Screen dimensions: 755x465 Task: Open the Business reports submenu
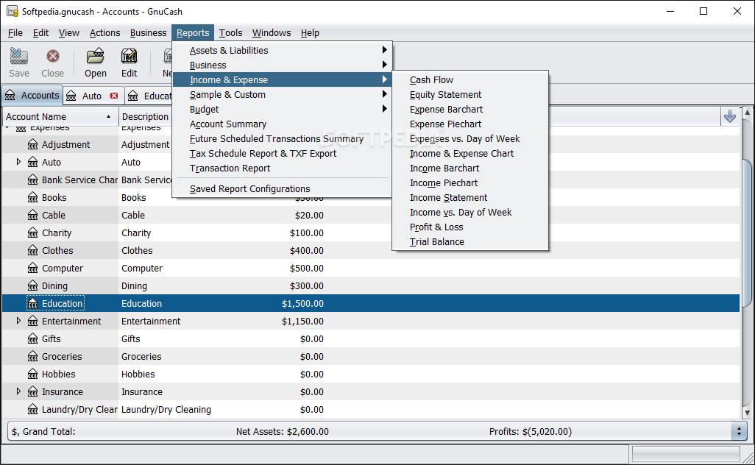point(282,65)
